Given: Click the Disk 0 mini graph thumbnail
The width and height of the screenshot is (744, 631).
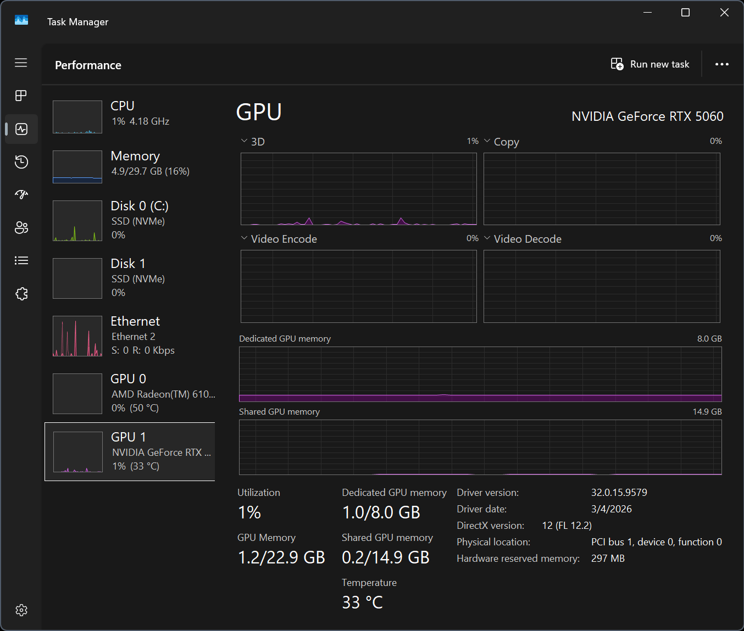Looking at the screenshot, I should click(77, 221).
